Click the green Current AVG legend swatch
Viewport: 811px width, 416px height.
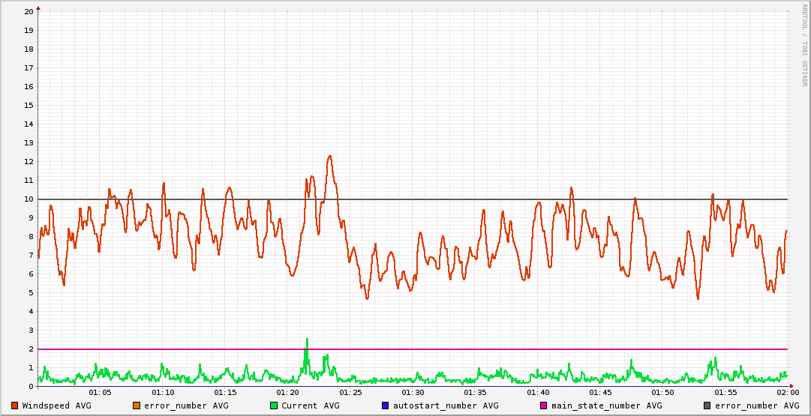coord(274,406)
